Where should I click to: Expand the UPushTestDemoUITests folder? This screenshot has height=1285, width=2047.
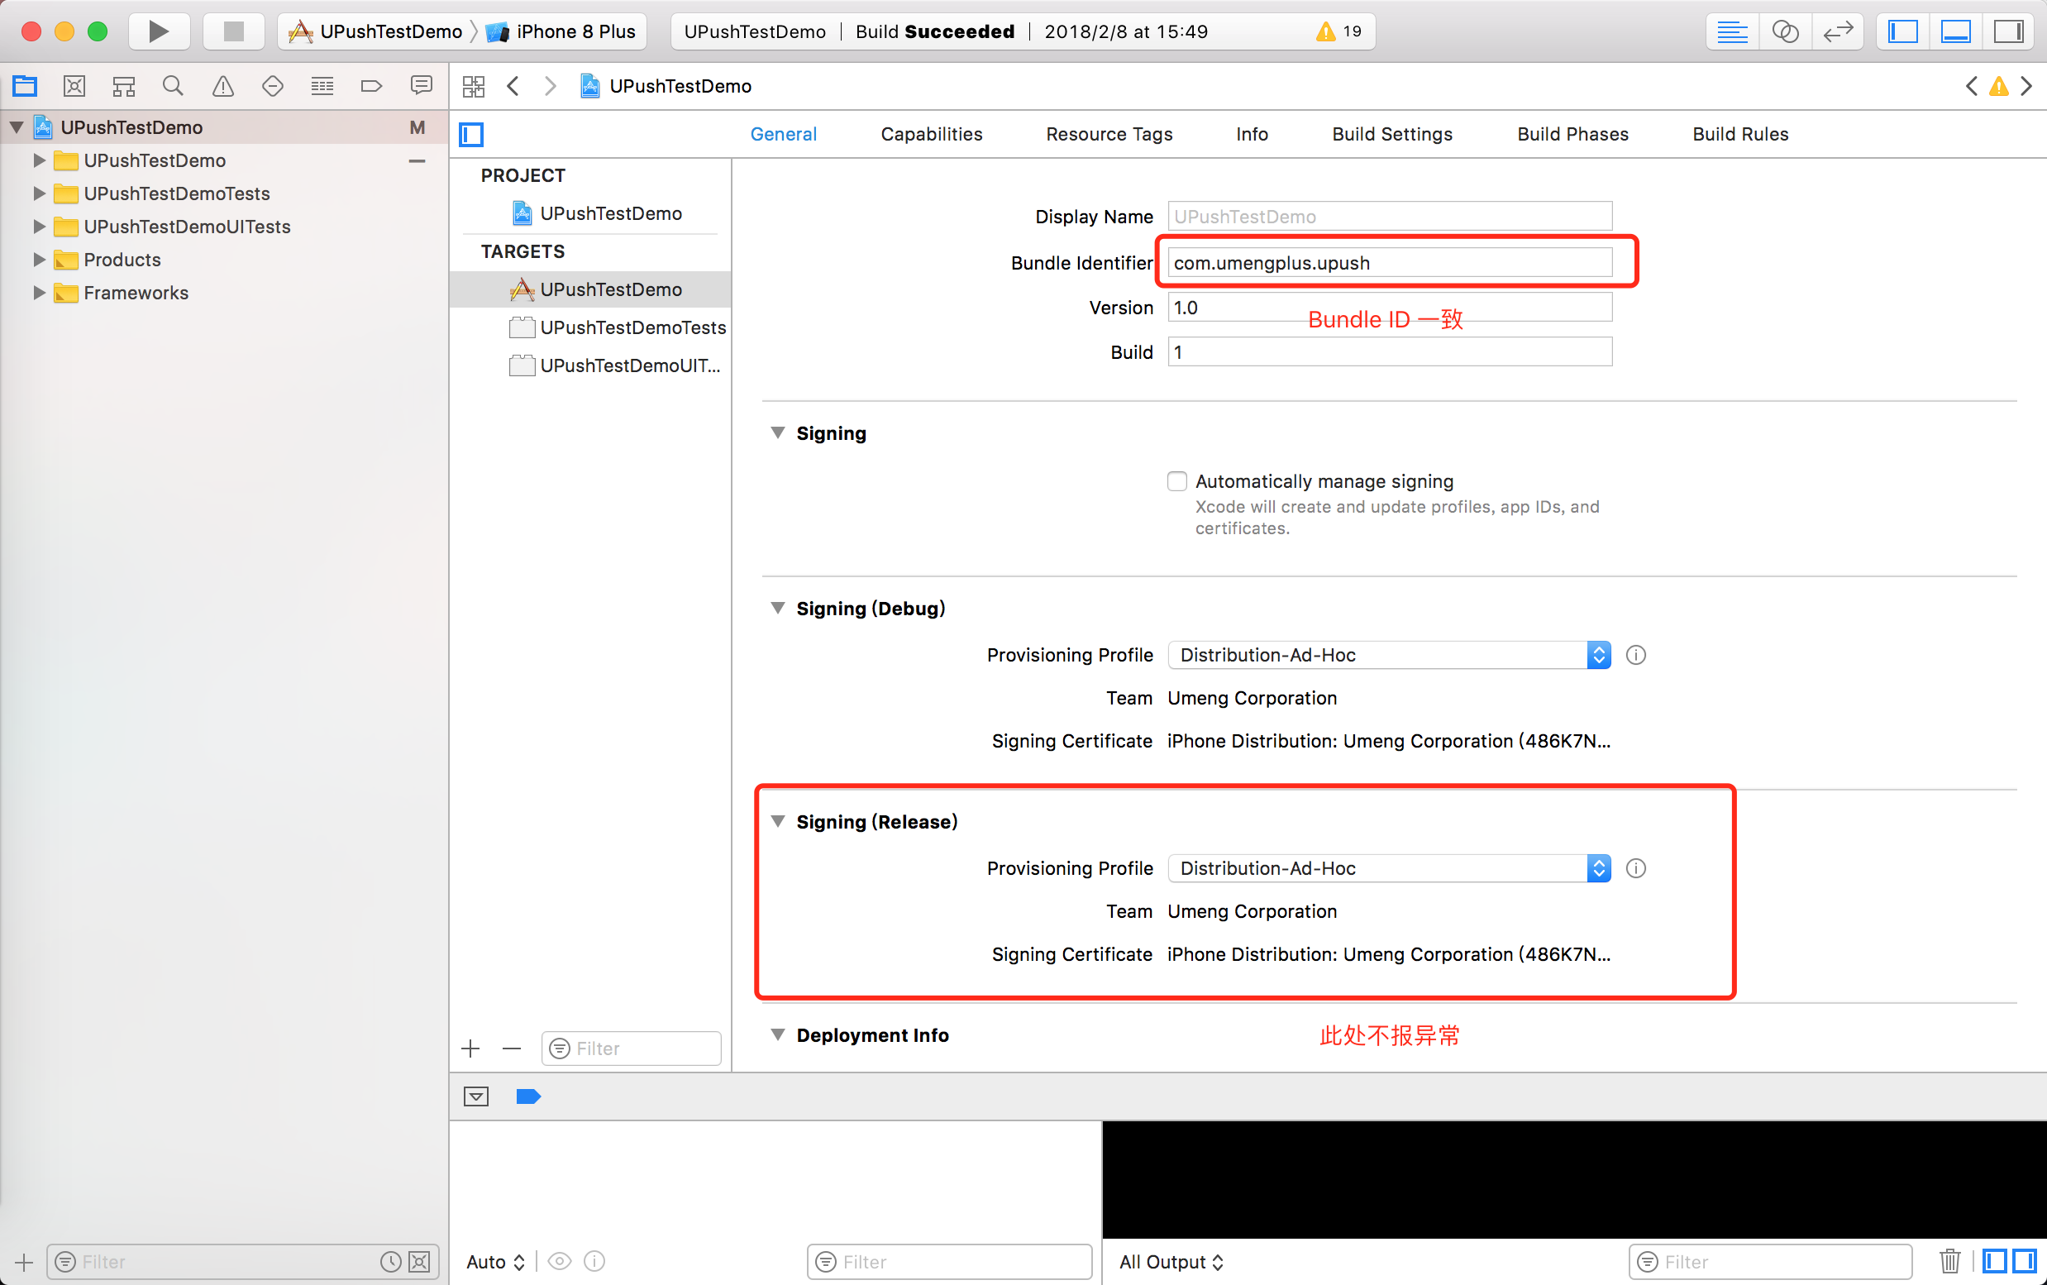38,227
